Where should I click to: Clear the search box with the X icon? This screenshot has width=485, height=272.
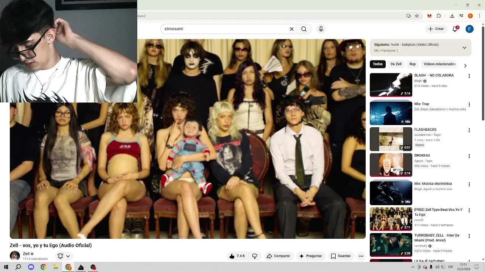(x=292, y=29)
